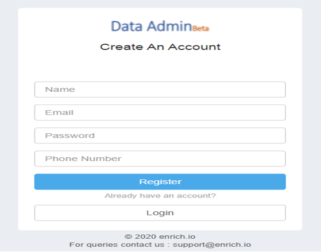The height and width of the screenshot is (252, 321).
Task: Click the word 'Admin' in logo
Action: tap(169, 26)
